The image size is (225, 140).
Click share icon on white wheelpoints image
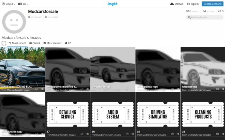[223, 89]
